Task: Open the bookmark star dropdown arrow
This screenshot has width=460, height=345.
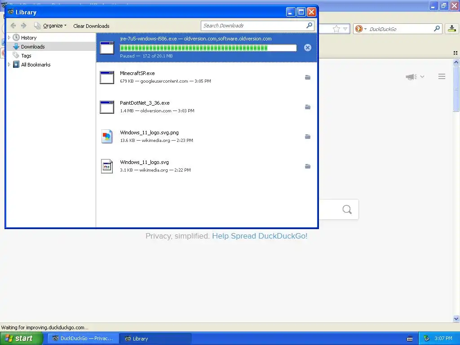Action: click(345, 29)
